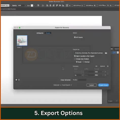This screenshot has width=120, height=120.
Task: Toggle the All Assets checkbox
Action: tap(75, 37)
